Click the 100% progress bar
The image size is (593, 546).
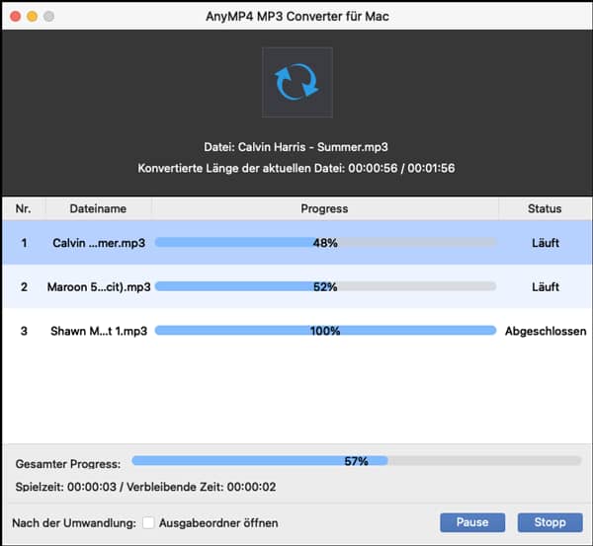point(325,331)
